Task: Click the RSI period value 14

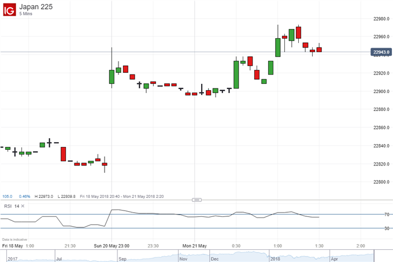Action: pyautogui.click(x=17, y=206)
